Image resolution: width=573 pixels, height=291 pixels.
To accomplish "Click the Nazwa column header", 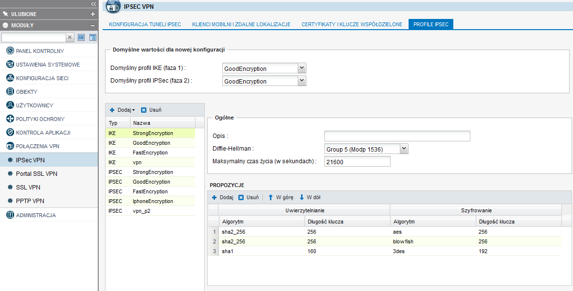I will (x=162, y=123).
